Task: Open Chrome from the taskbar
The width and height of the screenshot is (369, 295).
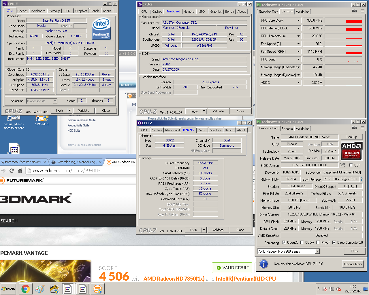Action: point(25,289)
